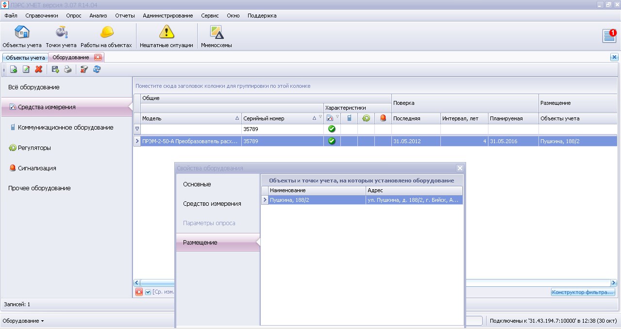Print the equipment list
This screenshot has height=329, width=621.
[68, 69]
